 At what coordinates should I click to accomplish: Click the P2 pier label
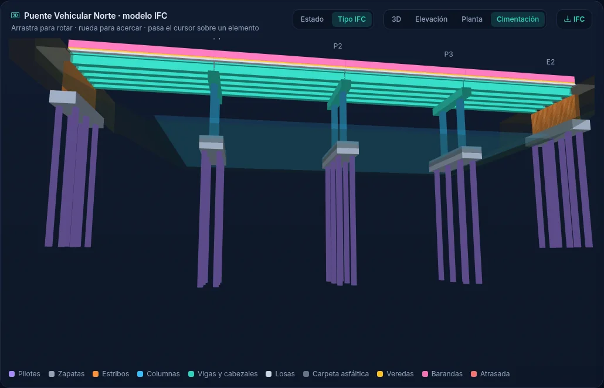tap(338, 46)
